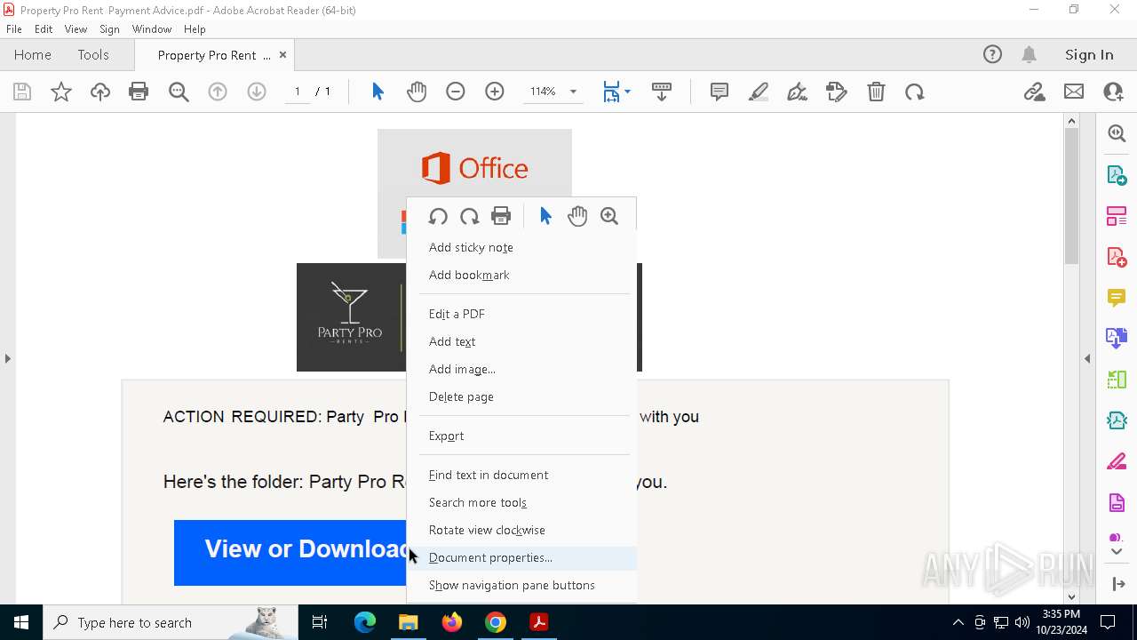Go to the next page arrow
This screenshot has width=1137, height=640.
click(257, 92)
